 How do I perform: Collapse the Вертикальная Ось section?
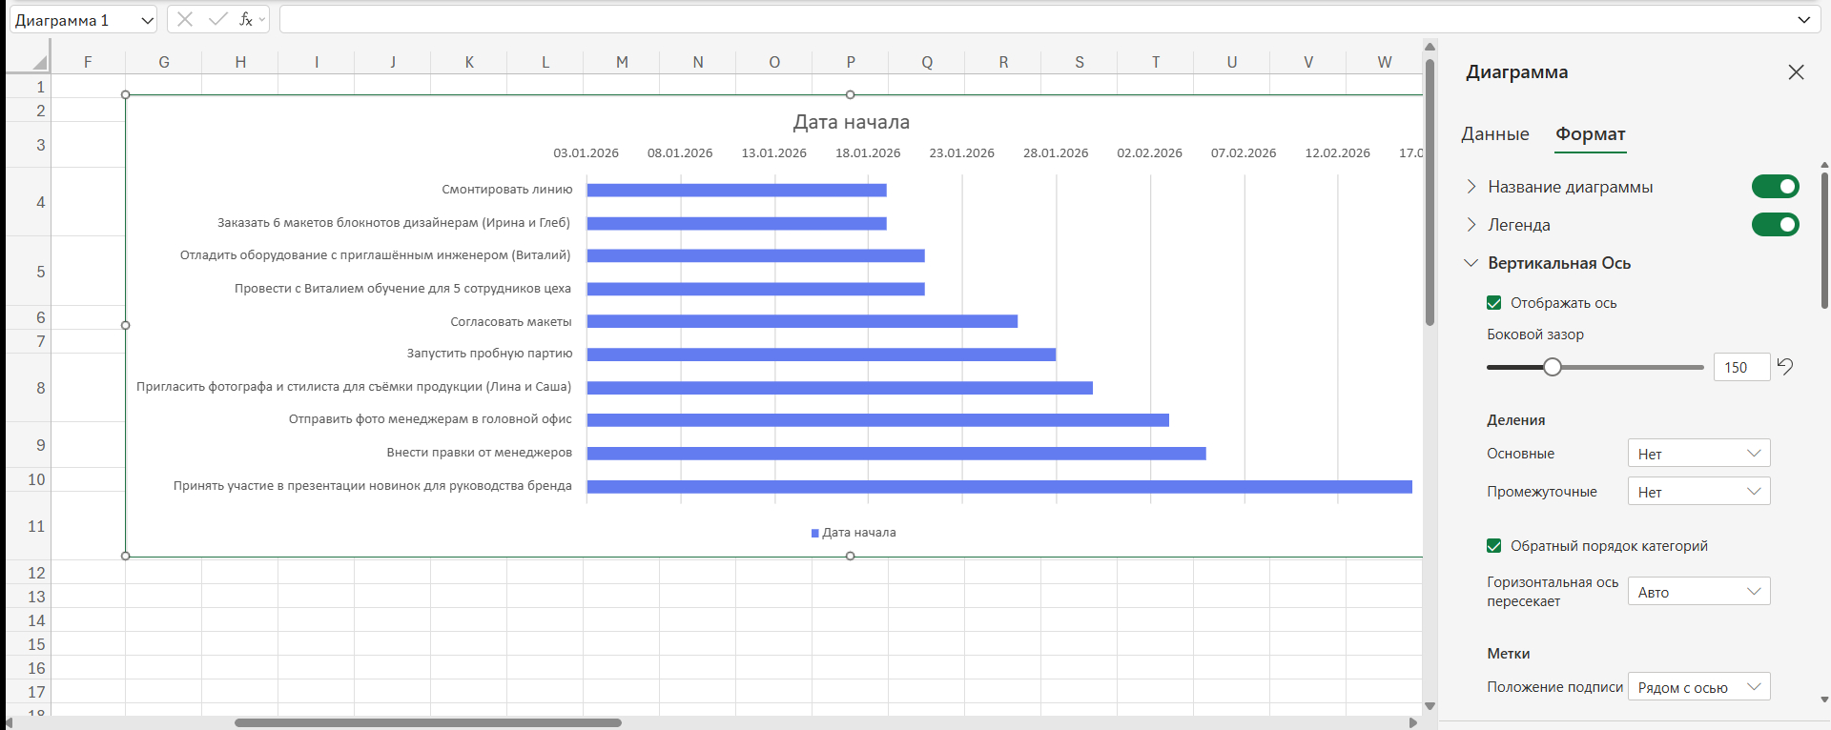(x=1471, y=263)
